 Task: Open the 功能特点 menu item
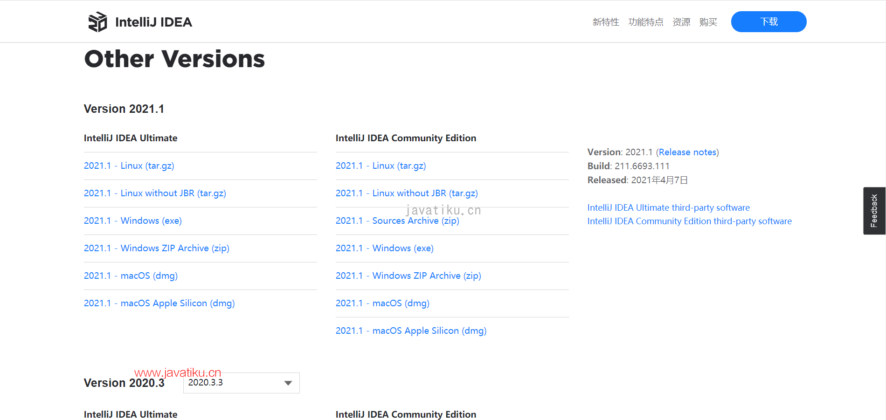point(646,22)
